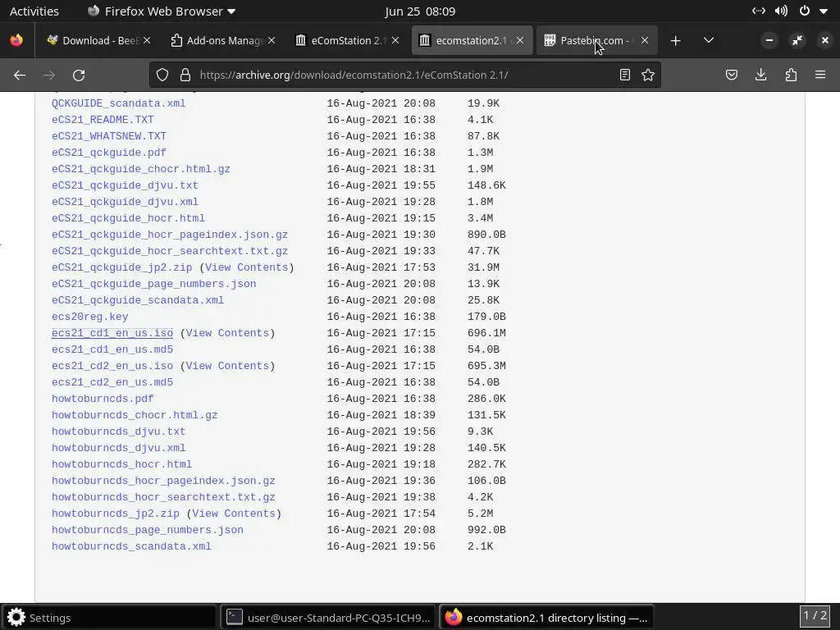
Task: Open Firefox application hamburger menu
Action: coord(820,75)
